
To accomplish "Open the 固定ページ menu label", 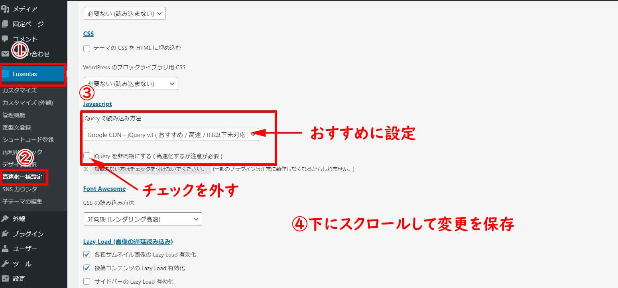I will click(28, 24).
